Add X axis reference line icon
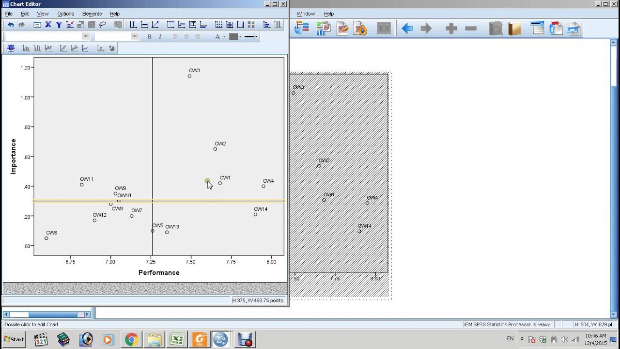Image resolution: width=620 pixels, height=349 pixels. pyautogui.click(x=133, y=25)
